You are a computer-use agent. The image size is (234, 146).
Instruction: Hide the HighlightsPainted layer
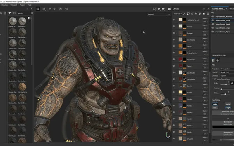click(174, 20)
